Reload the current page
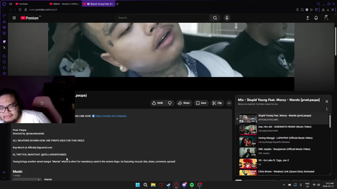This screenshot has width=337, height=189. pos(20,10)
